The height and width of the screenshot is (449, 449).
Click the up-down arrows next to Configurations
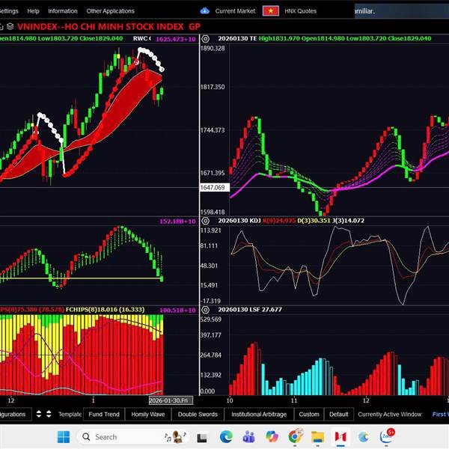[x=43, y=414]
